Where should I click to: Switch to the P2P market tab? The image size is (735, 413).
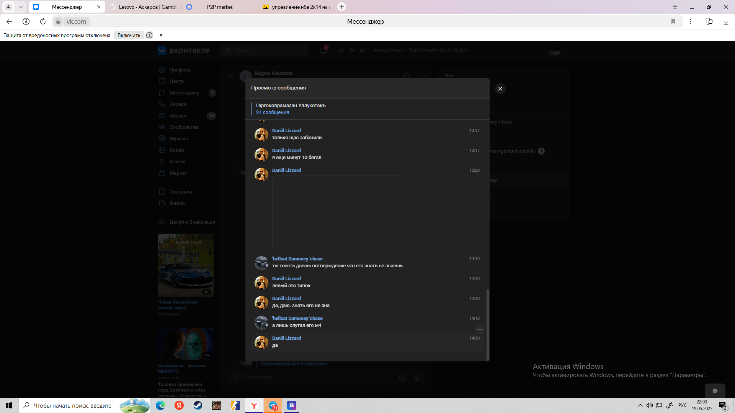click(220, 7)
